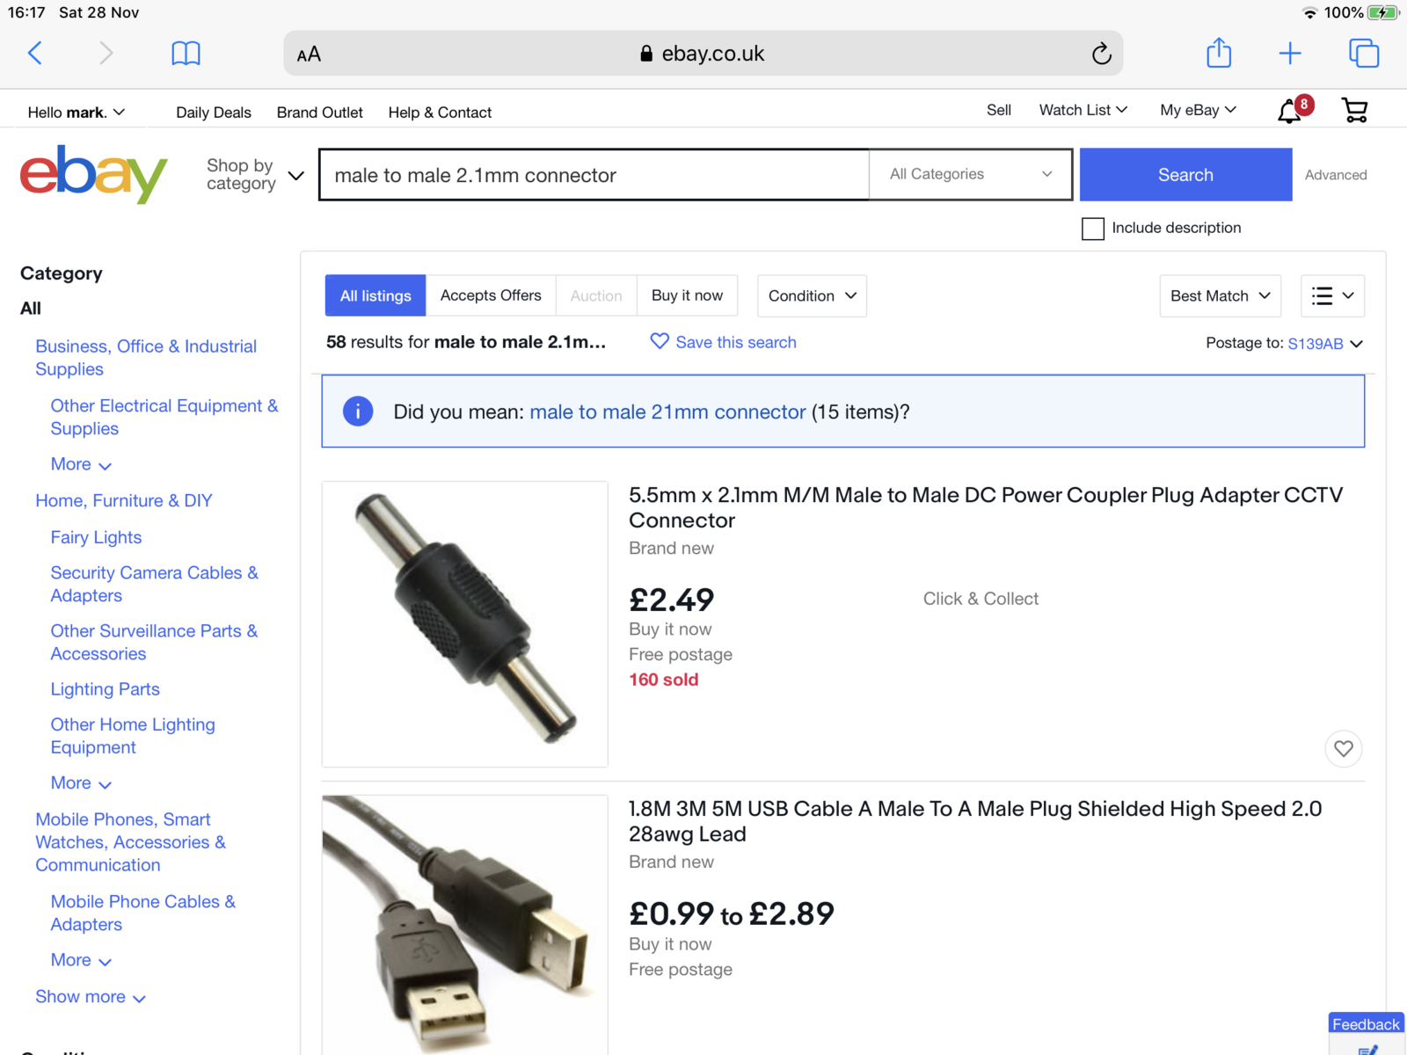Screen dimensions: 1407x1055
Task: Switch to the Accepts Offers tab
Action: (491, 296)
